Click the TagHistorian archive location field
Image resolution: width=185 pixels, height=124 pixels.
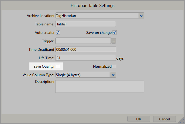[x=96, y=15]
